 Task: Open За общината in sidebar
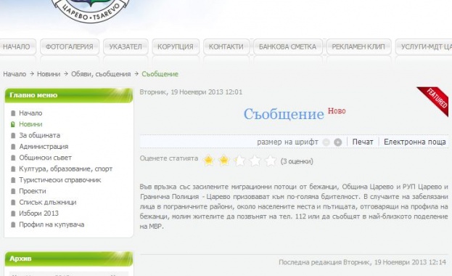coord(40,135)
